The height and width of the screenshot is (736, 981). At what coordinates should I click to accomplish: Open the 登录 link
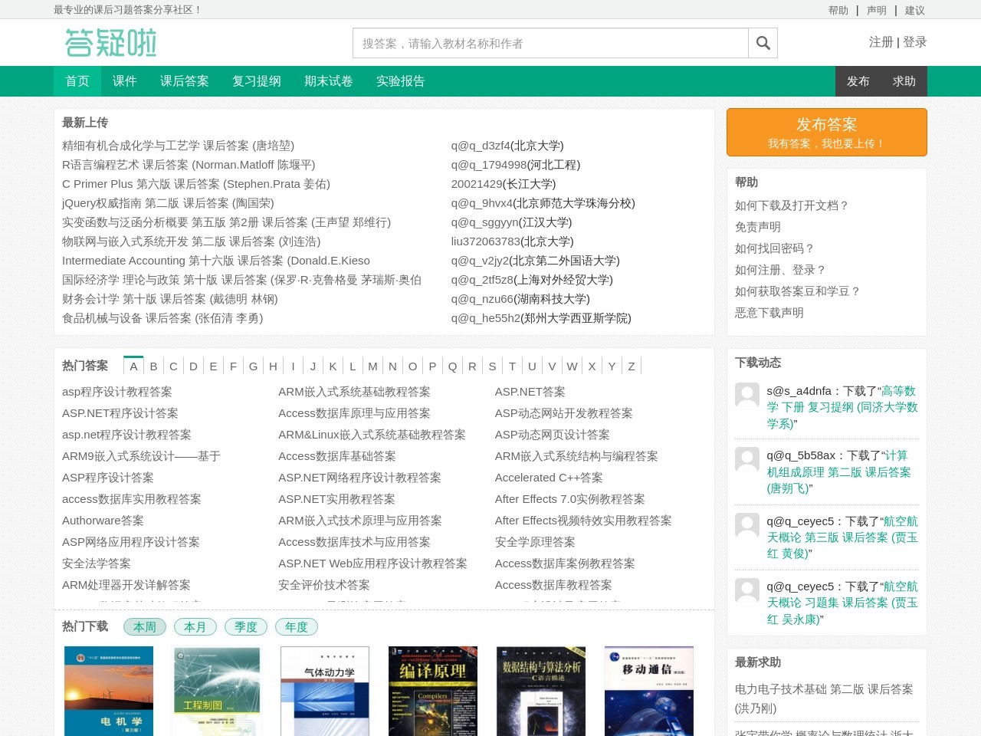pos(915,42)
